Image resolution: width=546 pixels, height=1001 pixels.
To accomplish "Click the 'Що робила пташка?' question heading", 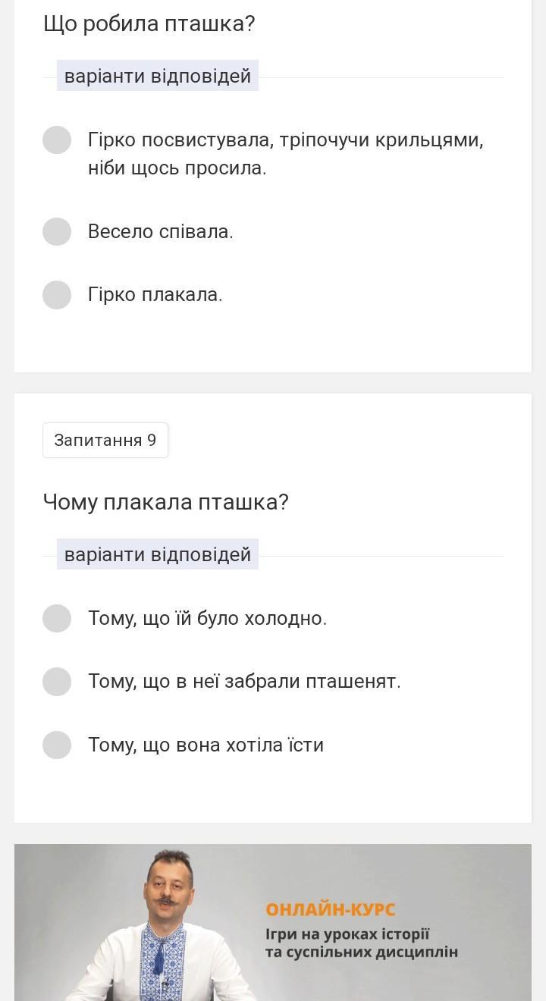I will (x=149, y=24).
